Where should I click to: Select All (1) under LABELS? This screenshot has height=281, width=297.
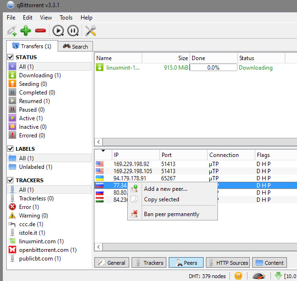coord(49,158)
